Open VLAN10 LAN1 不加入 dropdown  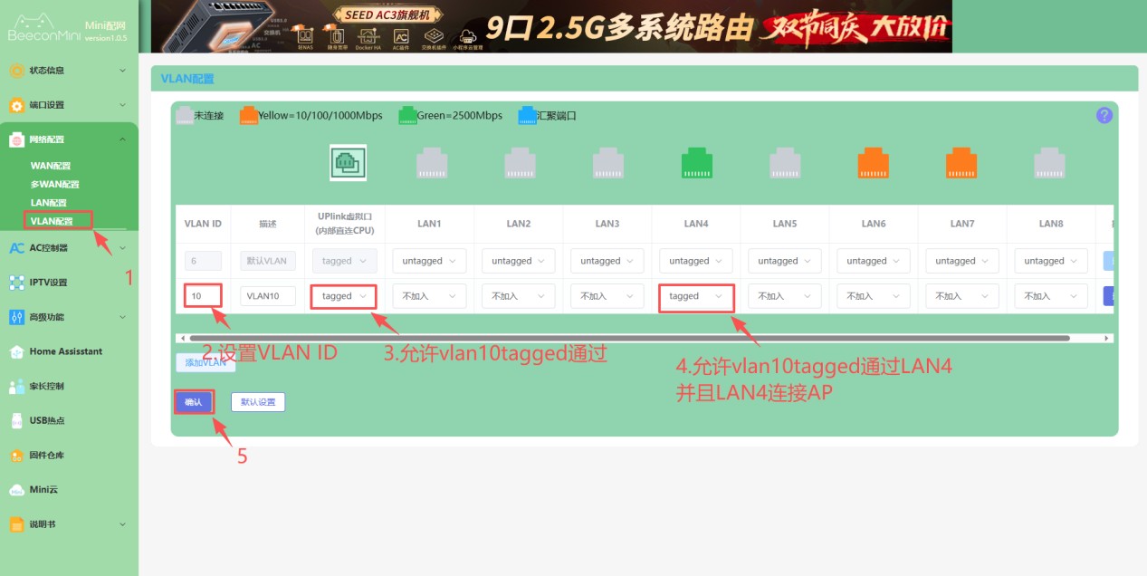[429, 296]
